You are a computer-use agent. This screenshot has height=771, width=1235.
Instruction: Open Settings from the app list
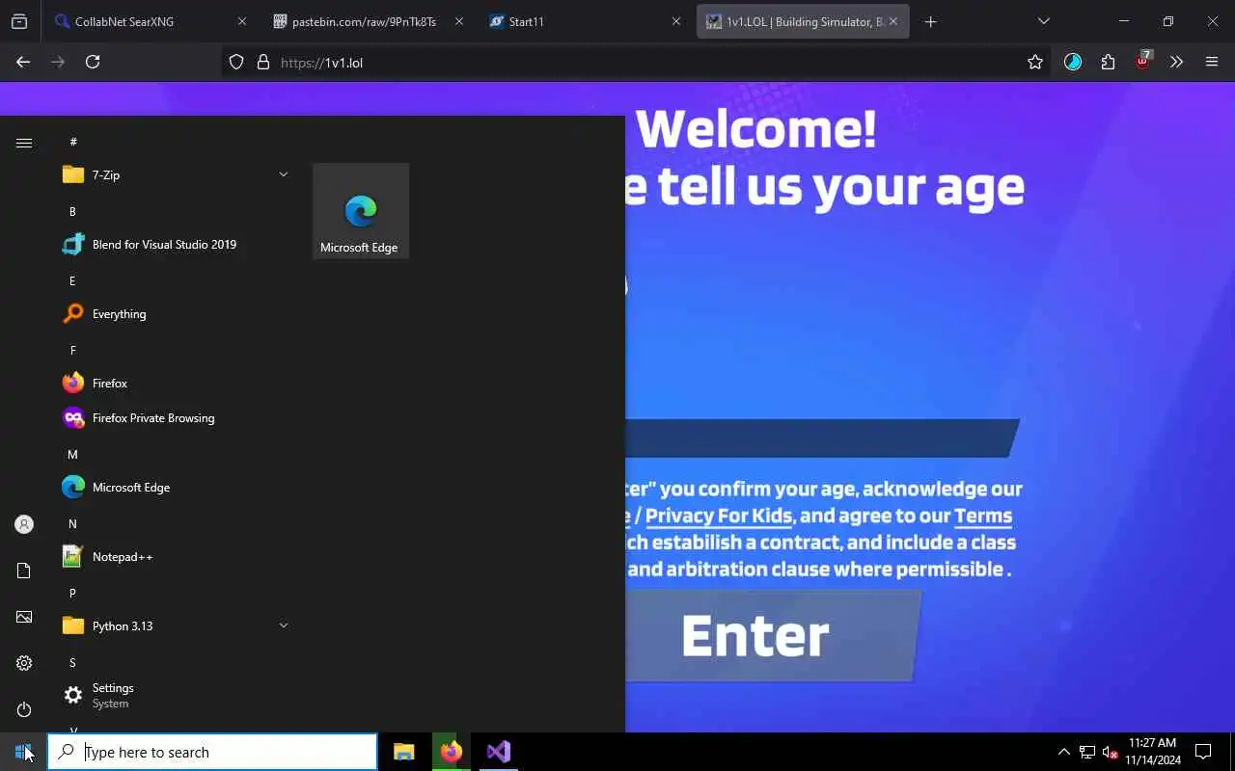click(174, 695)
